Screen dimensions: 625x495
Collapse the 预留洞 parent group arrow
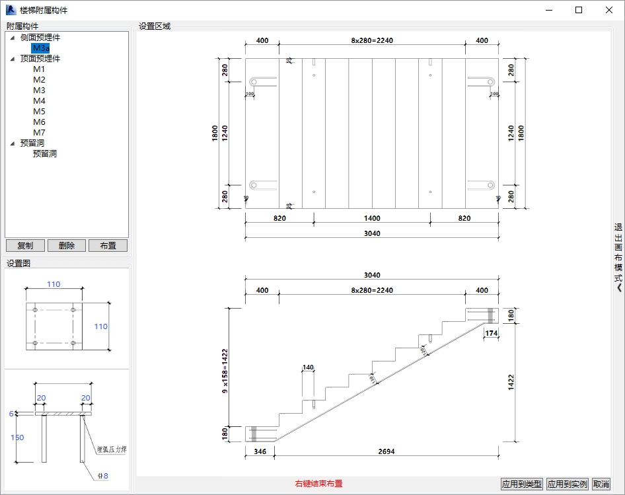click(13, 143)
